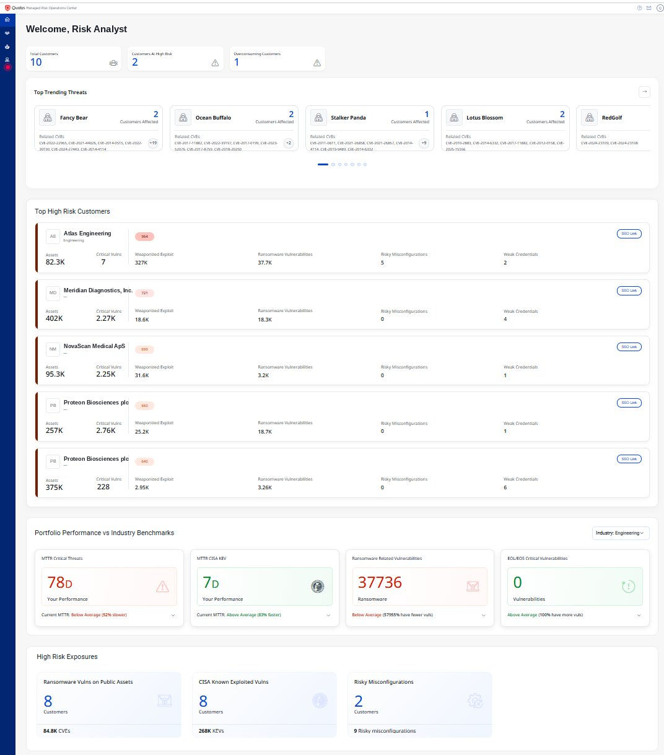Click SSO Link for Atlas Engineering
The image size is (664, 755).
click(x=629, y=233)
